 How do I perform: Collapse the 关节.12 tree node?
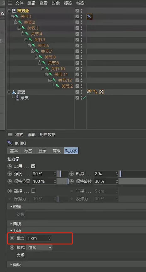(x=50, y=80)
